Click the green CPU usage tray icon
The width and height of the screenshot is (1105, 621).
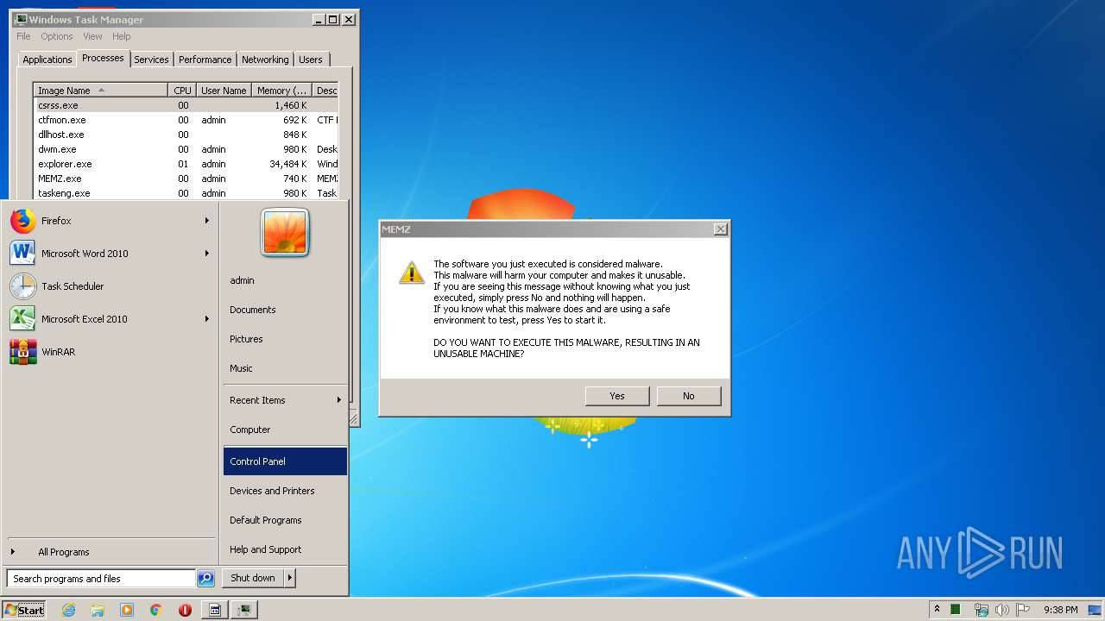956,610
